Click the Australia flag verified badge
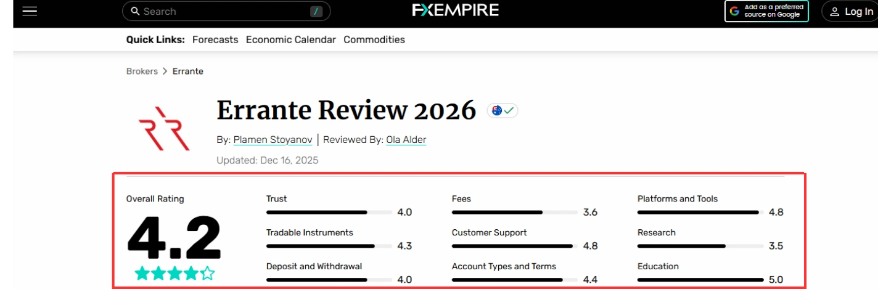Viewport: 878px width, 289px height. (x=503, y=110)
